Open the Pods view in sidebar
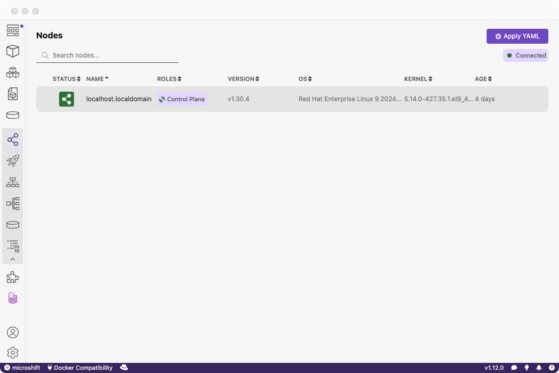 click(x=13, y=72)
